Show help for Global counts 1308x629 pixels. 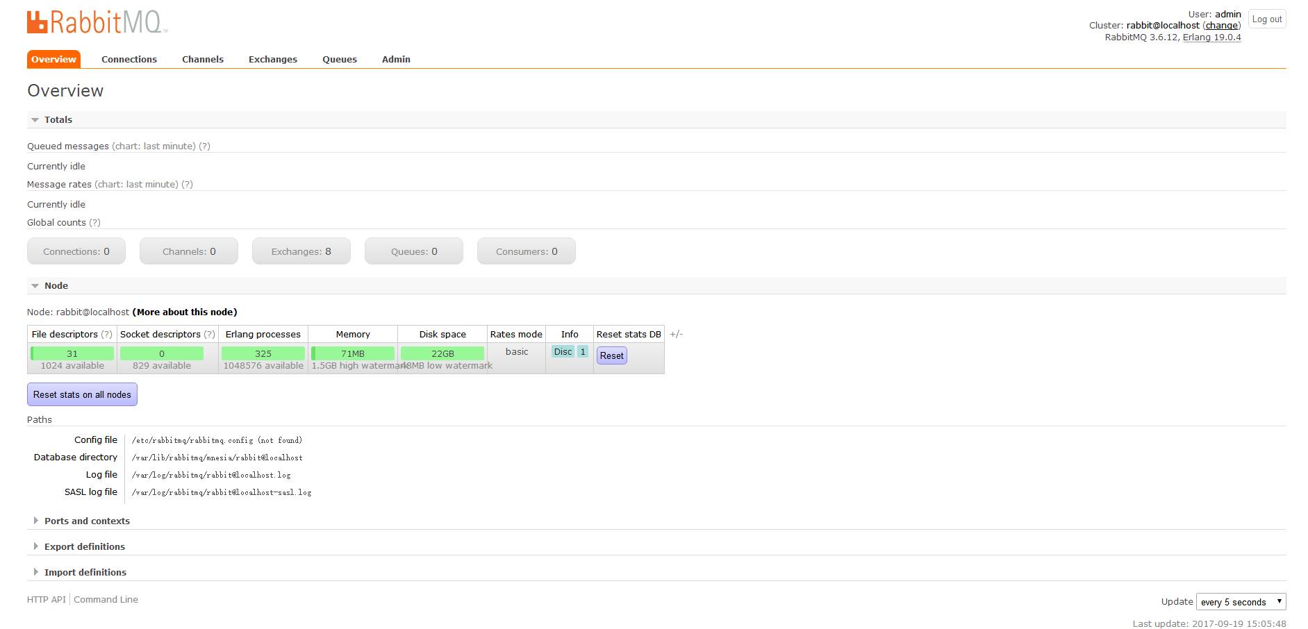(x=94, y=222)
